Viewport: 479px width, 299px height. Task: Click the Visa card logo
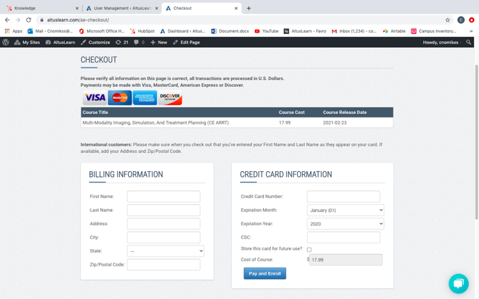[95, 97]
